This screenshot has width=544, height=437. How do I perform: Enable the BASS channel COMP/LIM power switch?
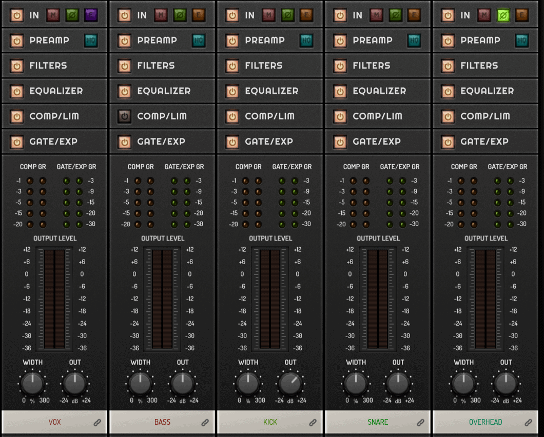[124, 116]
